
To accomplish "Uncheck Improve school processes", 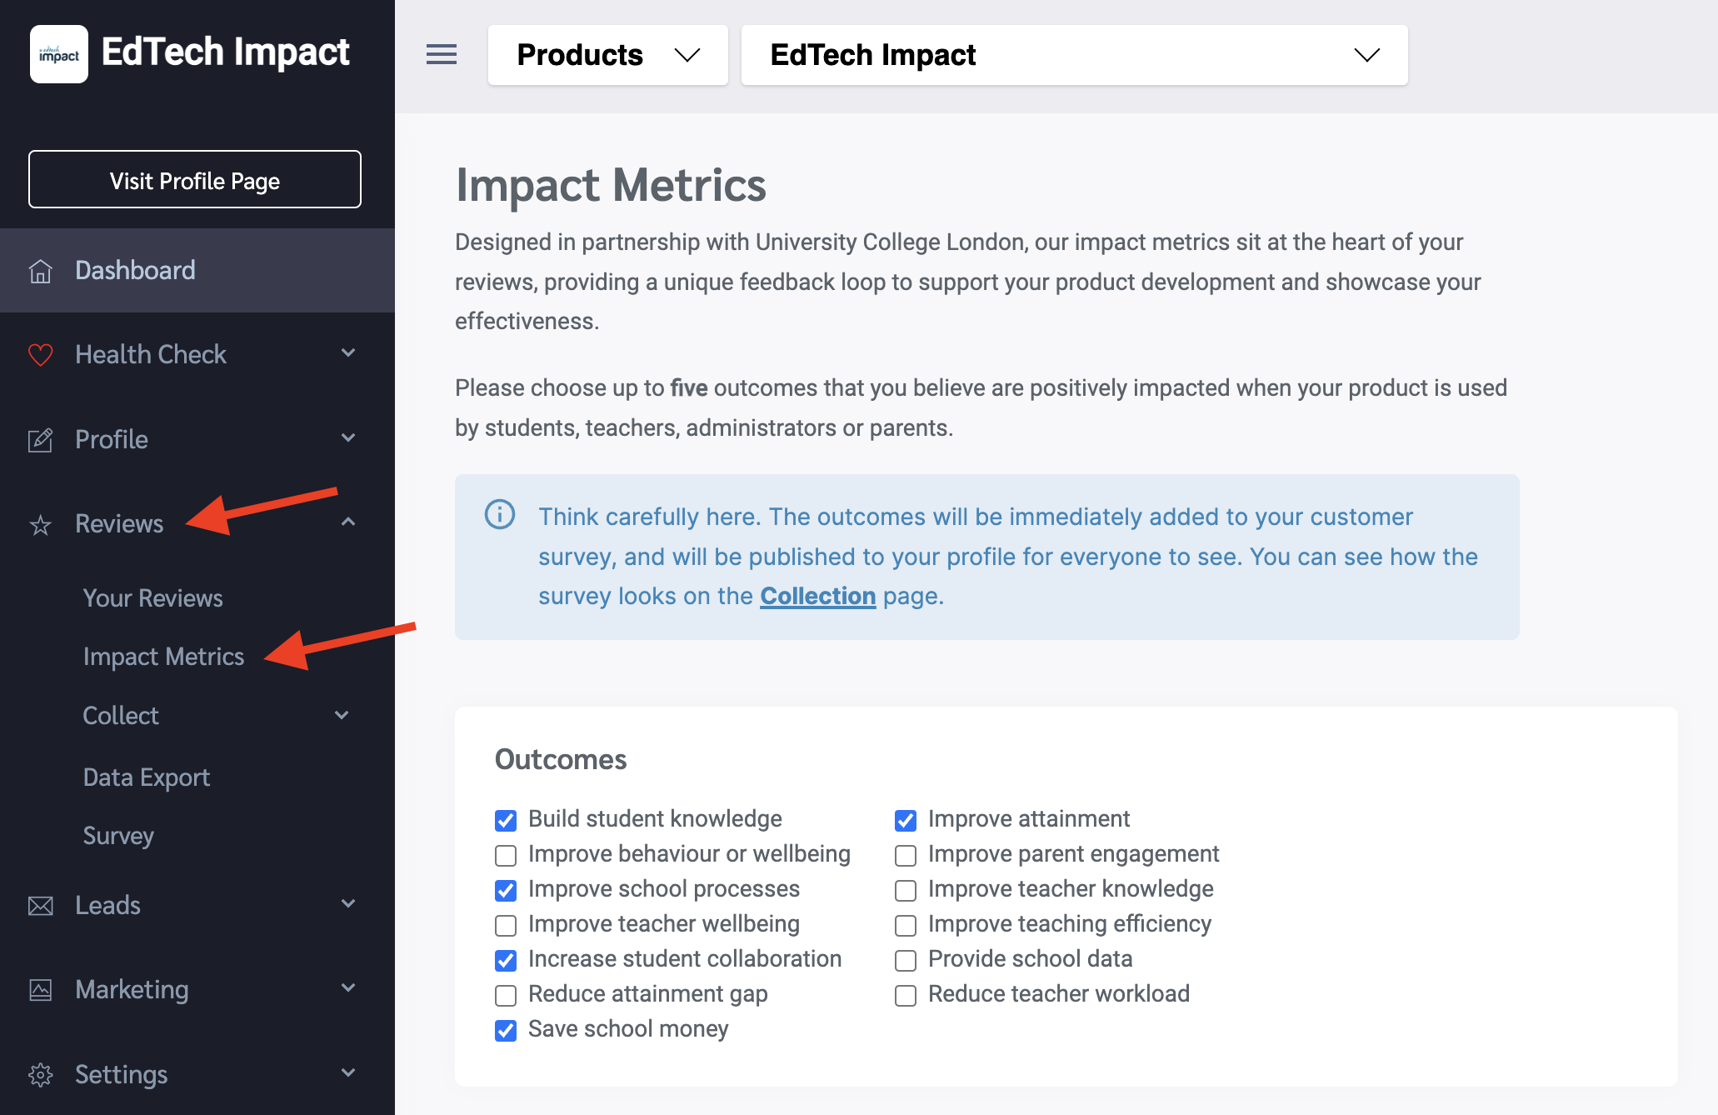I will click(x=506, y=890).
